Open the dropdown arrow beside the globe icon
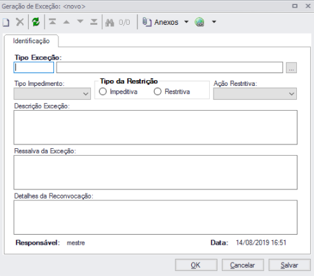Viewport: 314px width, 276px height. pyautogui.click(x=214, y=22)
